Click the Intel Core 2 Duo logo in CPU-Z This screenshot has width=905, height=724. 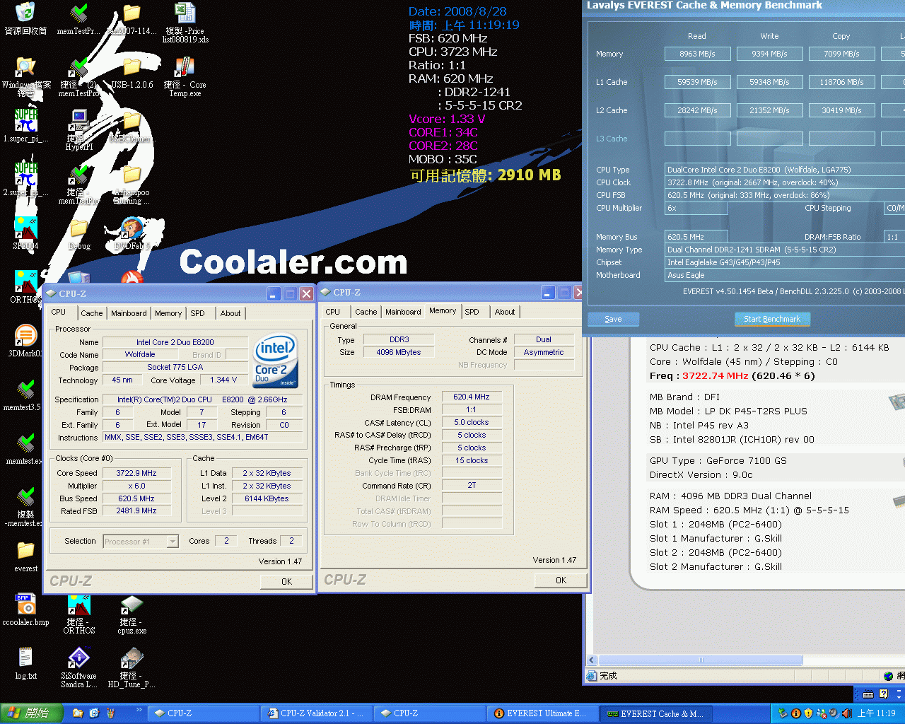tap(276, 361)
